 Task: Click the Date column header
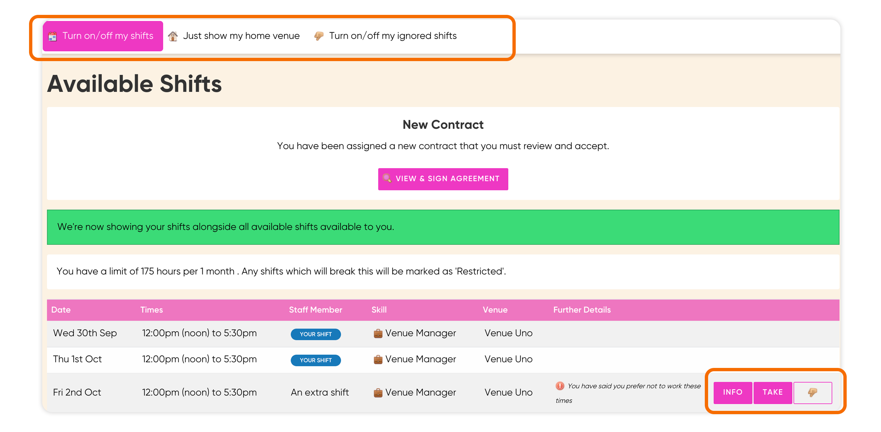tap(61, 310)
